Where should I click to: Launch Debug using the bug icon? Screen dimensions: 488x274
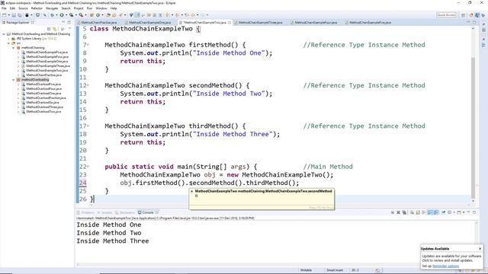(x=52, y=15)
